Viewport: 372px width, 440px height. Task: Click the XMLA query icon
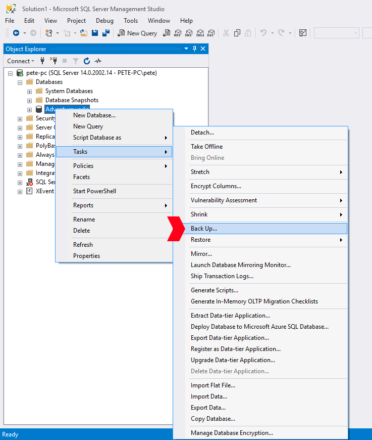point(200,33)
